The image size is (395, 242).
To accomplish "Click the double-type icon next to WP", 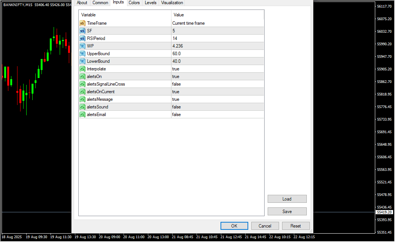I will 82,46.
